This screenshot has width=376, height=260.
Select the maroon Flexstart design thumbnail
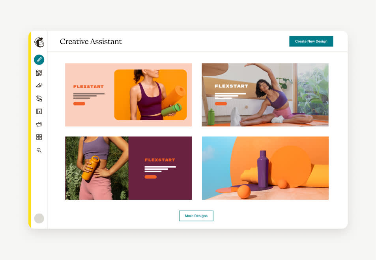coord(129,168)
